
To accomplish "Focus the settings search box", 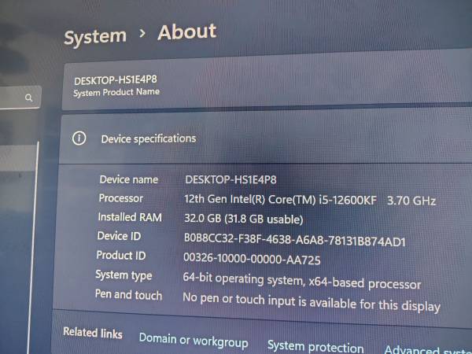I will pos(16,98).
